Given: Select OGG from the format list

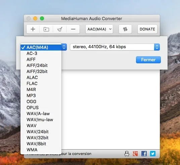Looking at the screenshot, I should point(41,102).
